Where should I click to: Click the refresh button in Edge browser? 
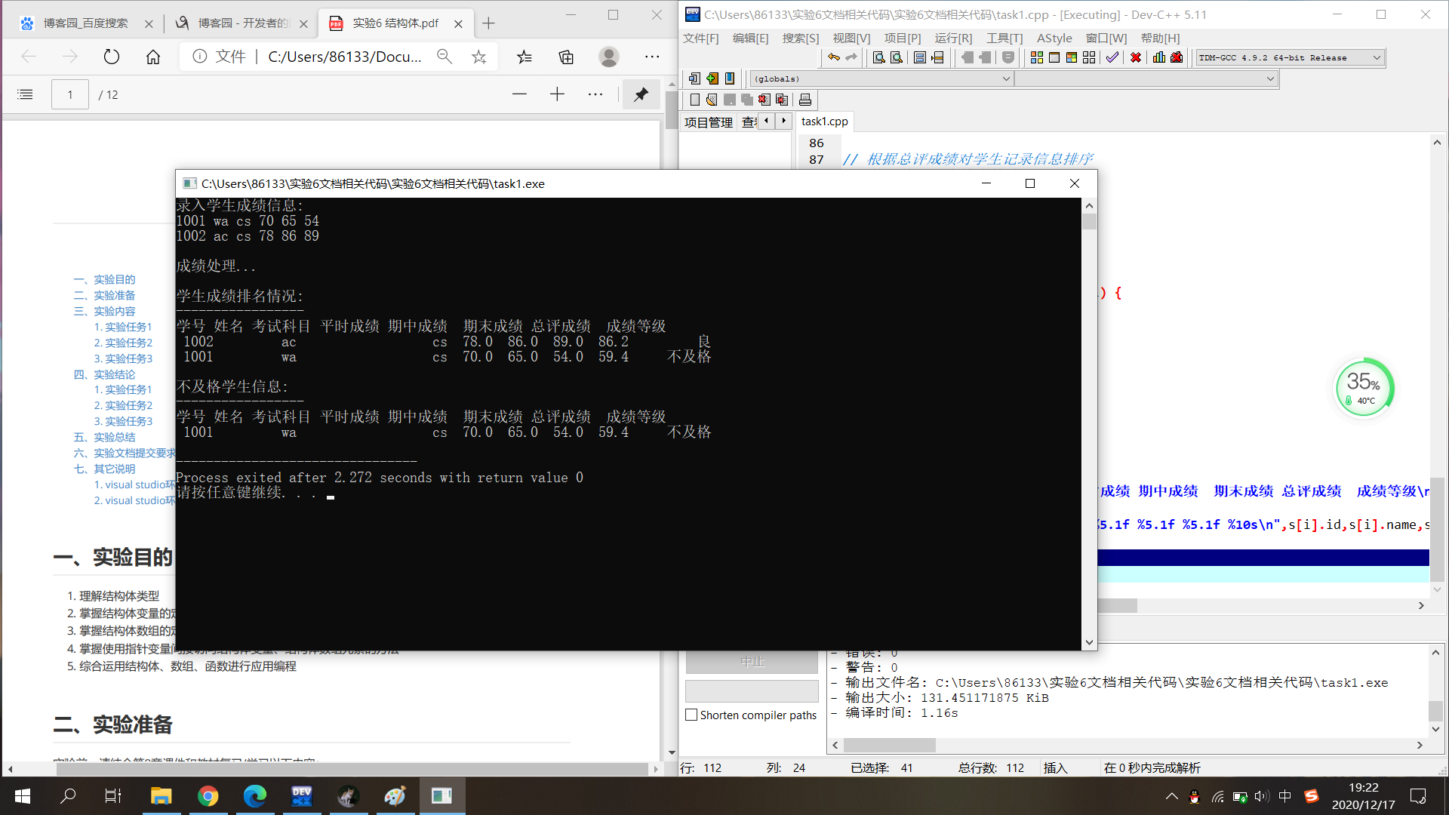pos(112,57)
